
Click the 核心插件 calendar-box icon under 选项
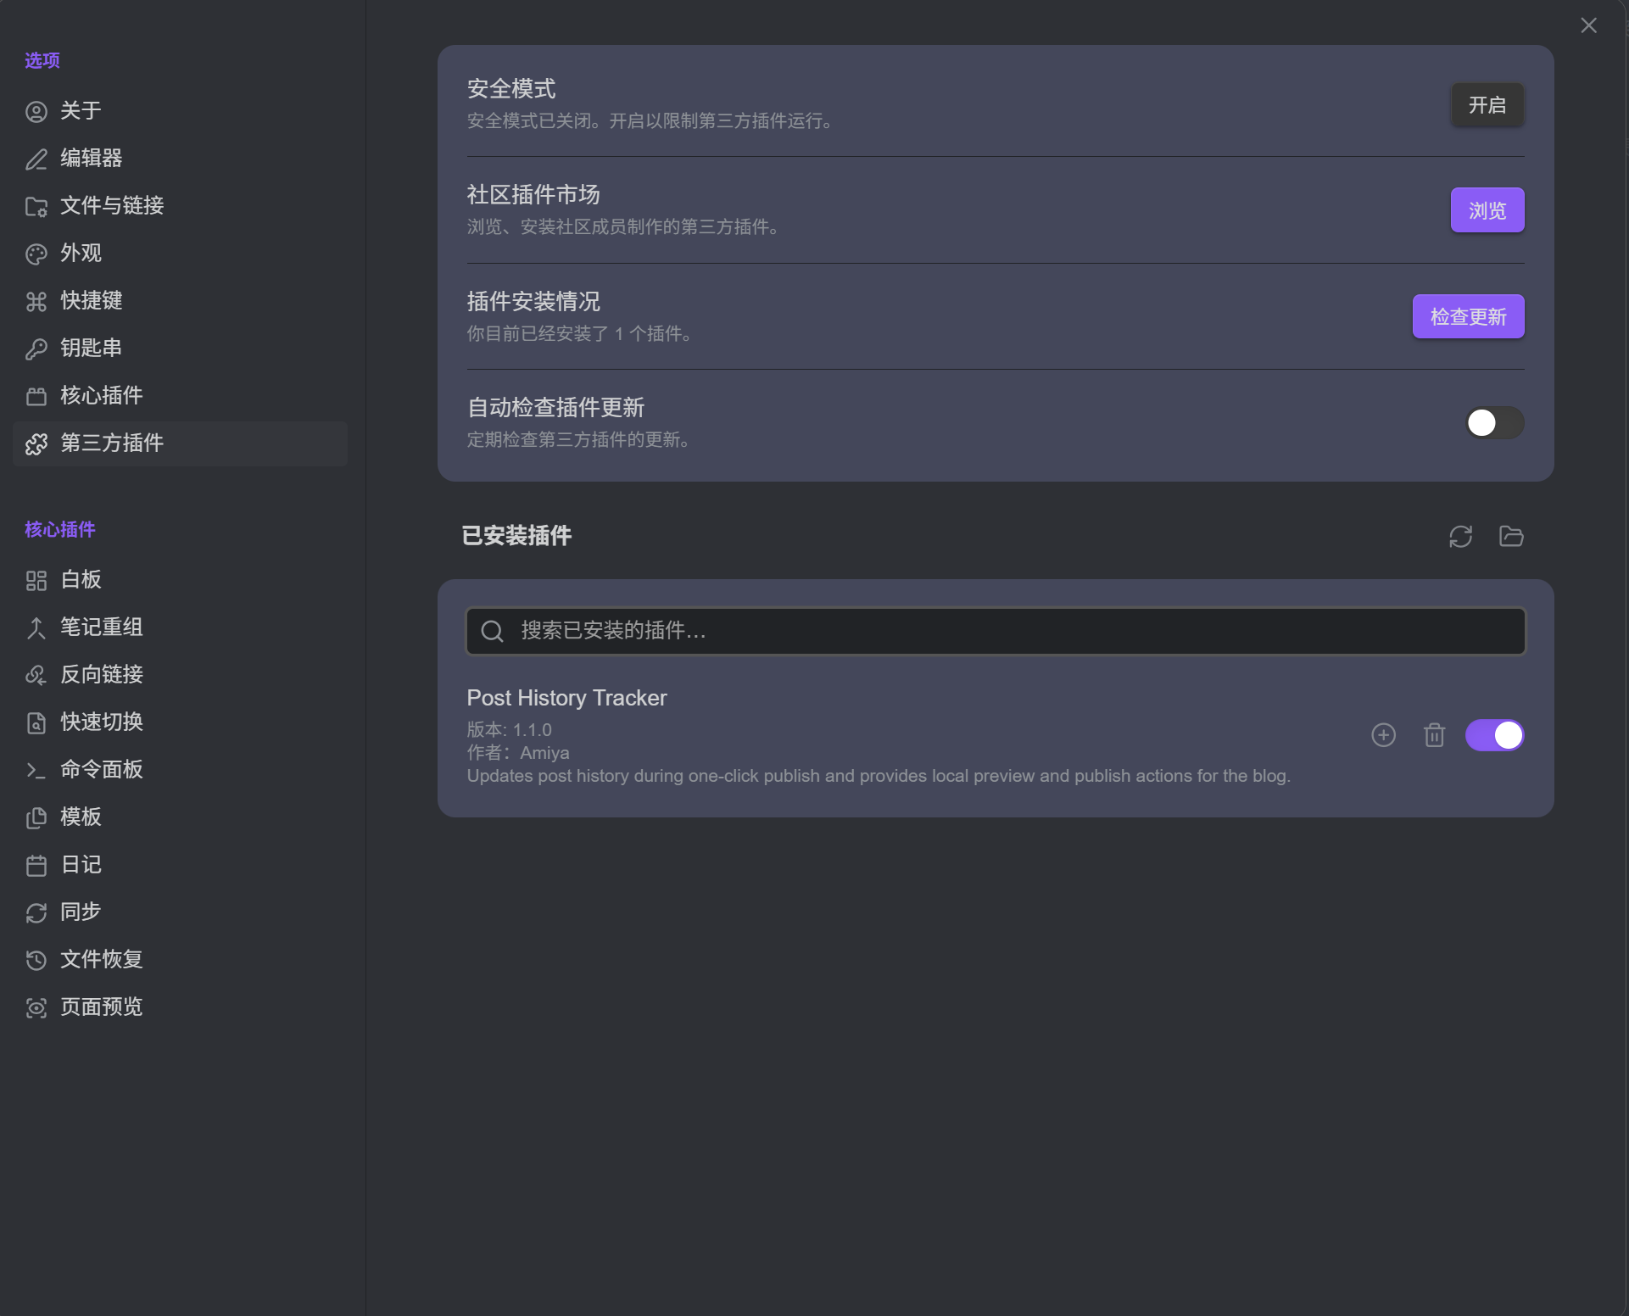(x=36, y=396)
